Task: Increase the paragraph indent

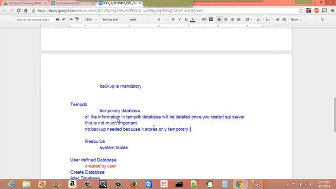Action: point(284,19)
